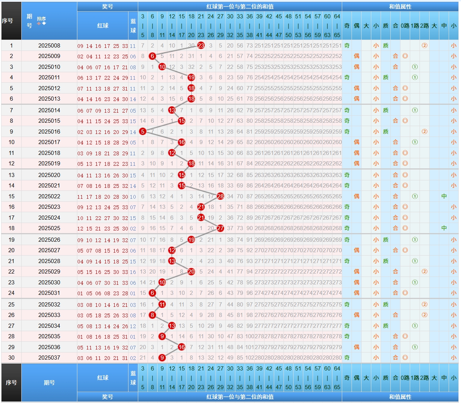Viewport: 461px width, 403px height.
Task: Click the ascending sort arrow under 排序
Action: click(x=39, y=24)
